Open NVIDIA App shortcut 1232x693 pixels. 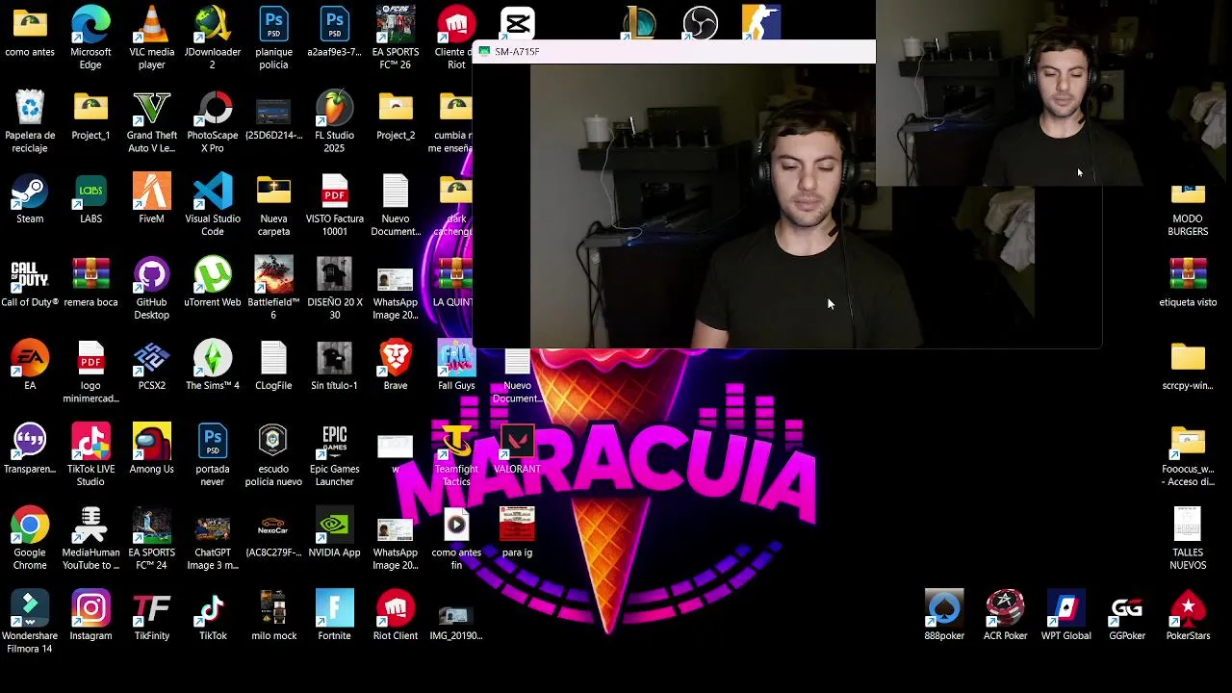pos(335,532)
